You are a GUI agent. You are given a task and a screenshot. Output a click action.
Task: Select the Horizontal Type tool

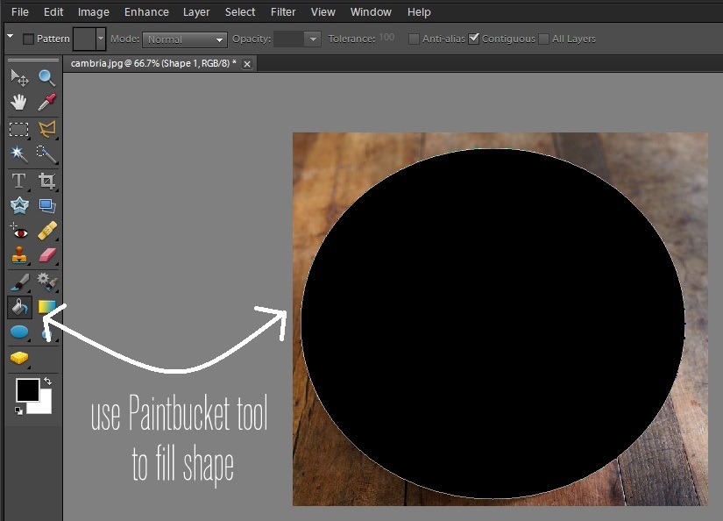(18, 181)
